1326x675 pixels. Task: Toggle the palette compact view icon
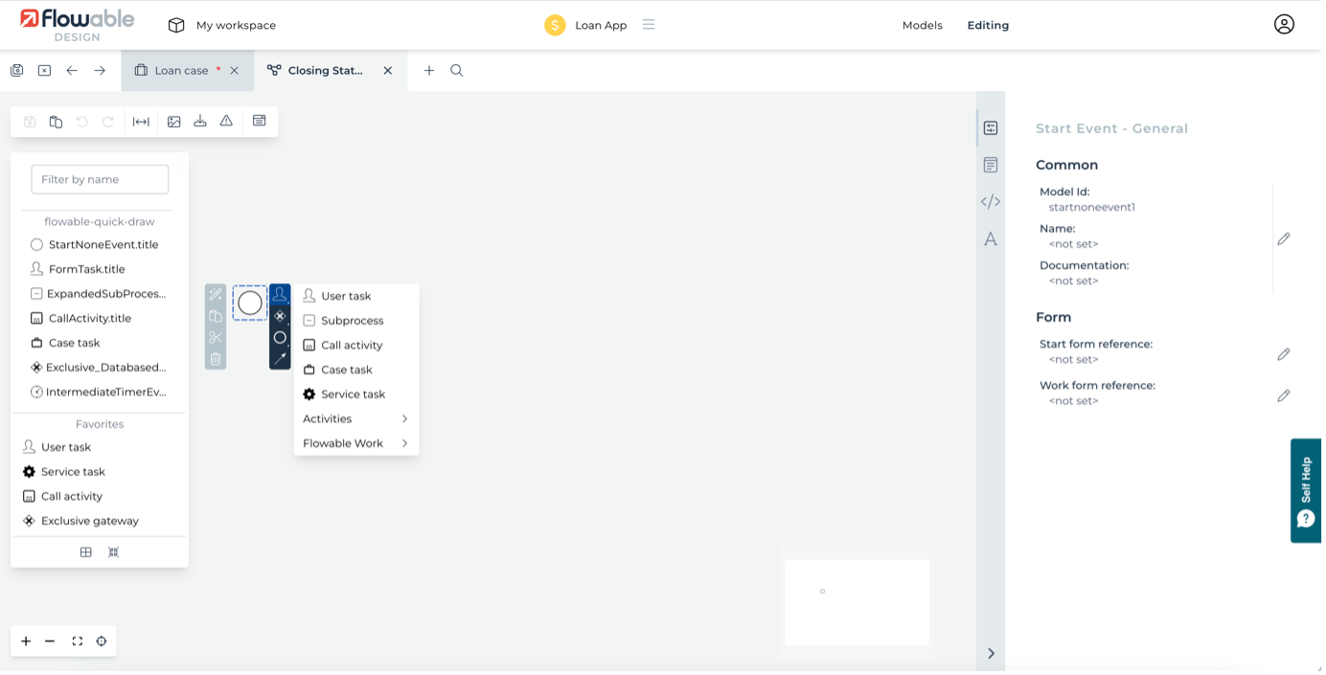(x=113, y=552)
